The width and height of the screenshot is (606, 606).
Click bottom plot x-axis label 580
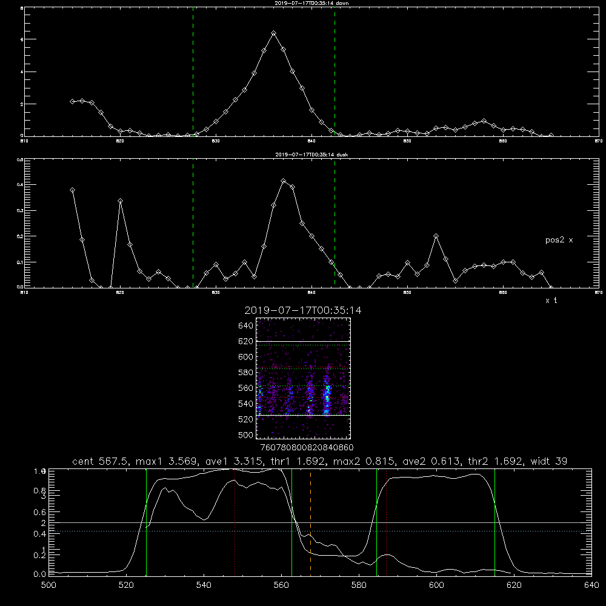tap(359, 585)
